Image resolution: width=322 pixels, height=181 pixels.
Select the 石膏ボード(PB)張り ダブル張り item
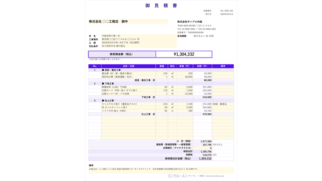(x=129, y=90)
